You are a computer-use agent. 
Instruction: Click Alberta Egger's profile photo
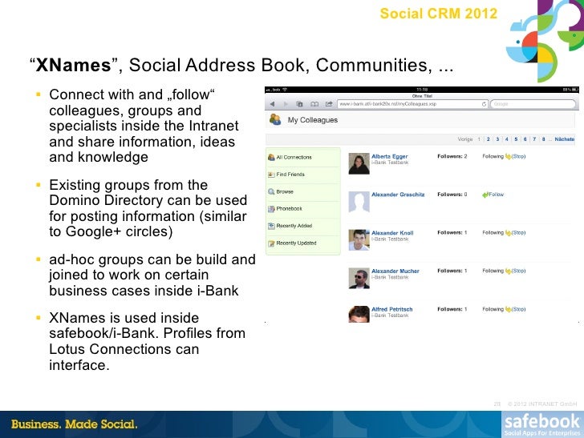coord(359,163)
